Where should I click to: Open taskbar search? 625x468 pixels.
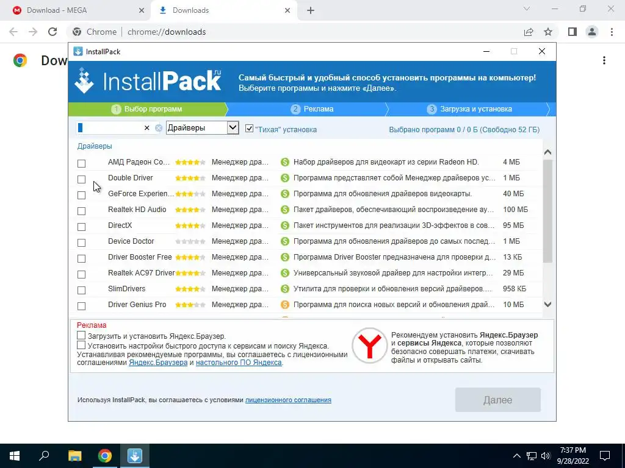(x=44, y=456)
